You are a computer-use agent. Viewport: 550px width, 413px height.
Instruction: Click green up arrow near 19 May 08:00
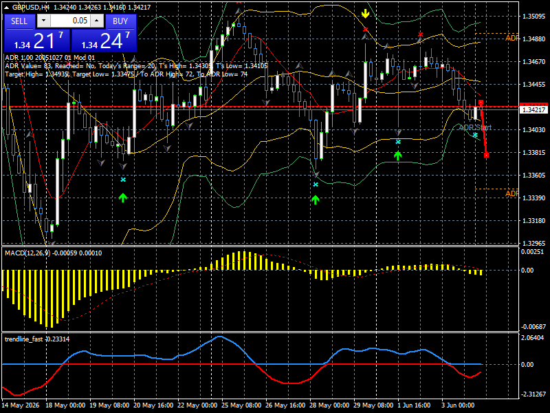122,198
